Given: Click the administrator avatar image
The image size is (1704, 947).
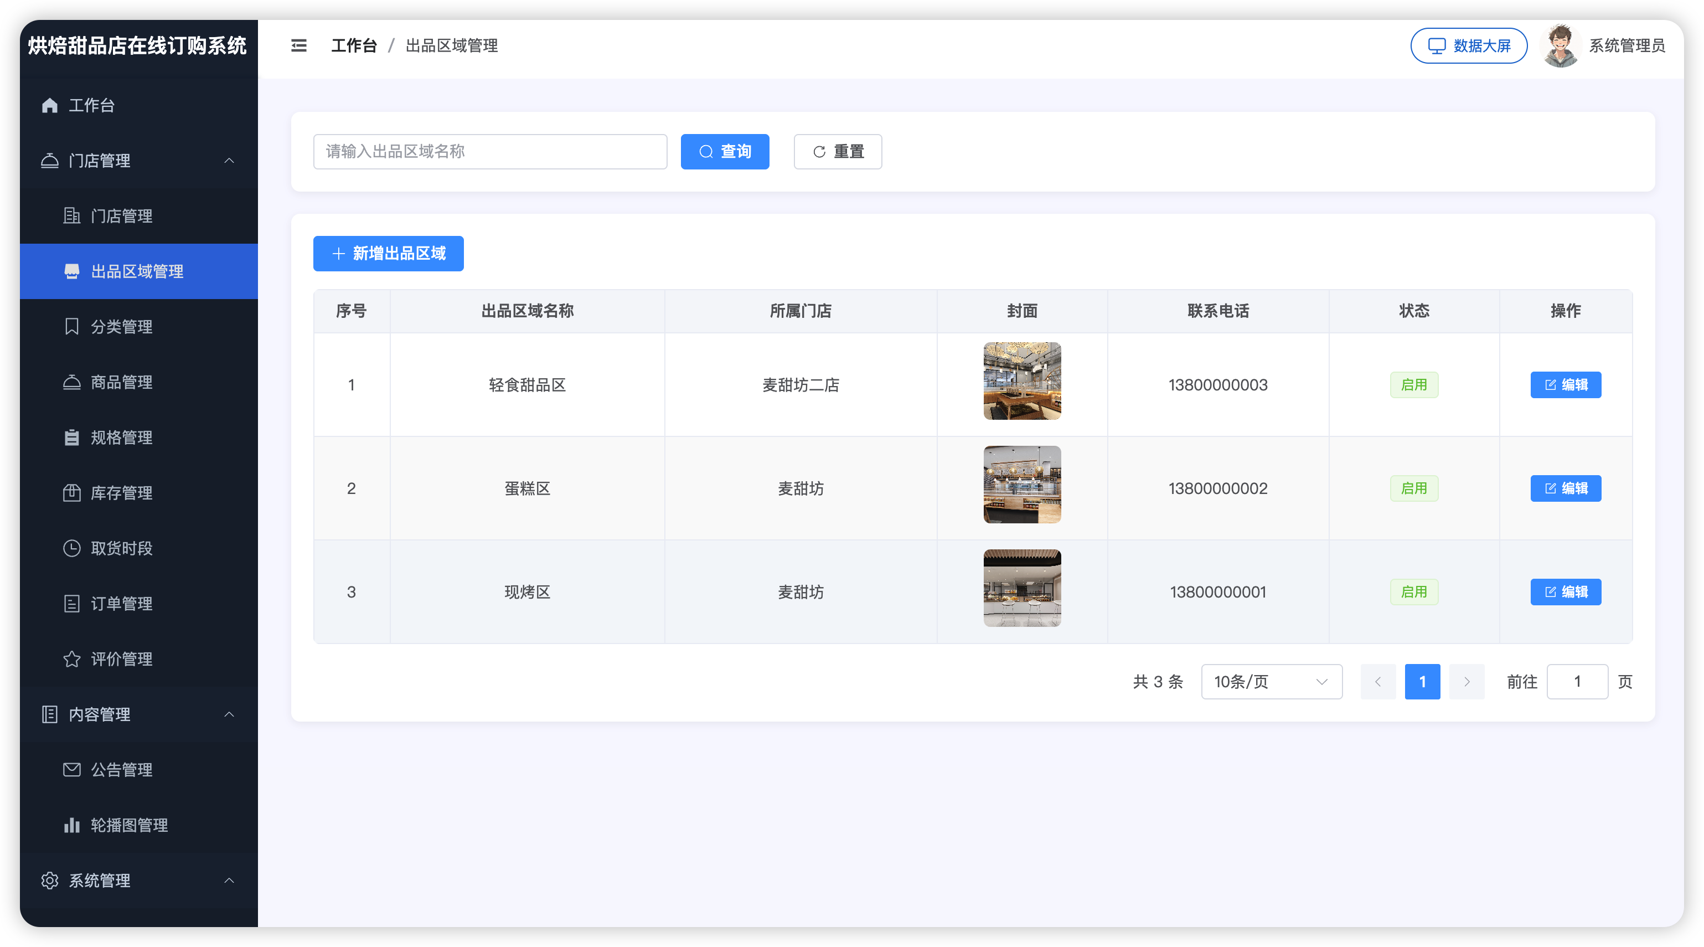Looking at the screenshot, I should click(1561, 45).
